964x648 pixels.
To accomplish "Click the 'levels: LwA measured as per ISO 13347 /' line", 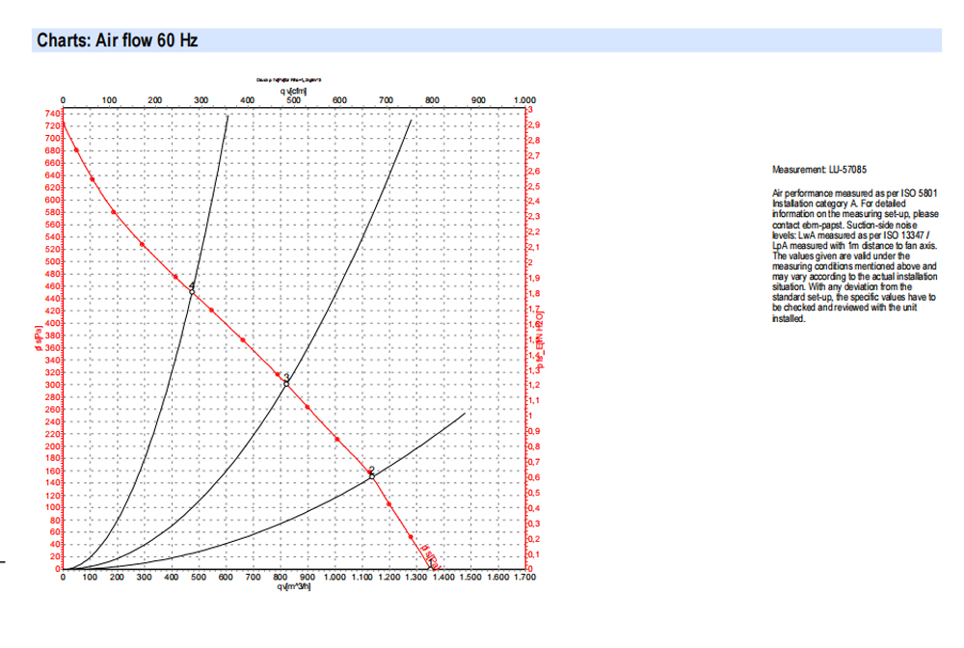I will point(851,235).
